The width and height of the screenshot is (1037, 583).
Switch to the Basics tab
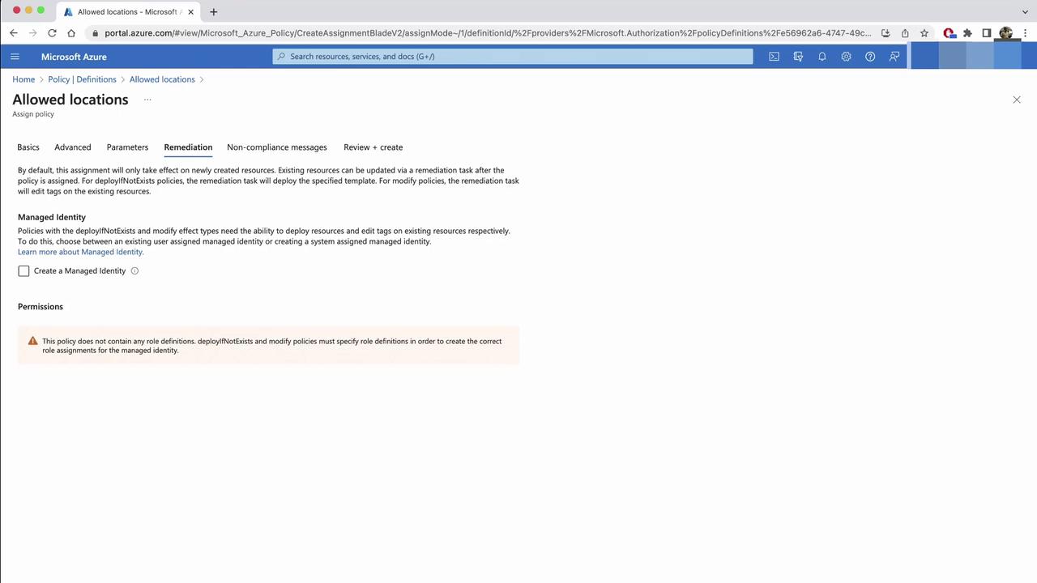tap(28, 147)
